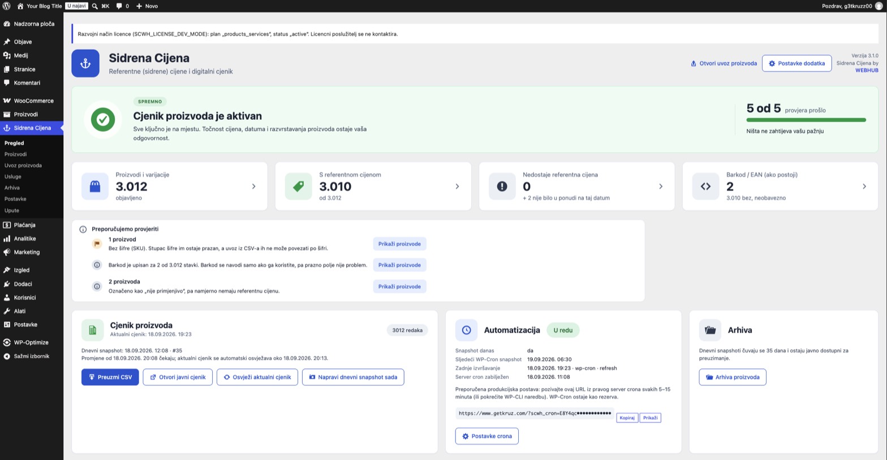887x460 pixels.
Task: Click the Mediji media icon in sidebar
Action: tap(7, 55)
